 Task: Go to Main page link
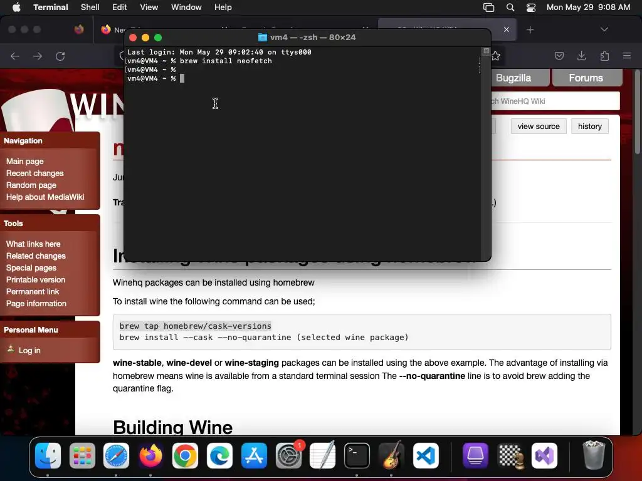pos(25,161)
